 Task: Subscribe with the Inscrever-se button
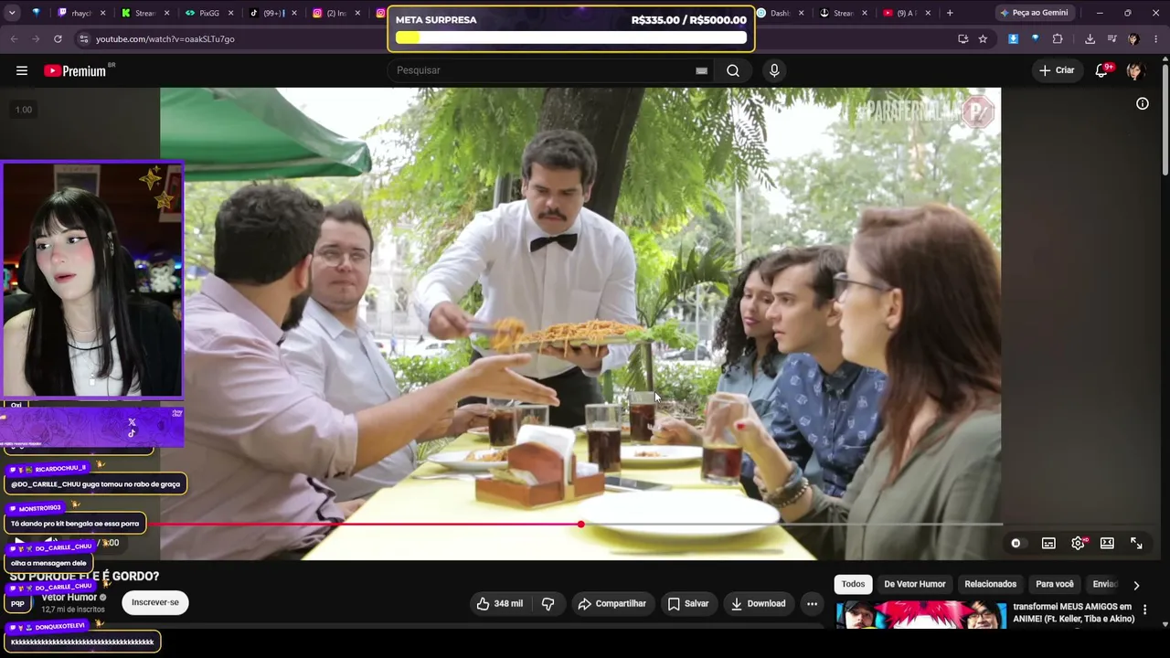tap(155, 602)
